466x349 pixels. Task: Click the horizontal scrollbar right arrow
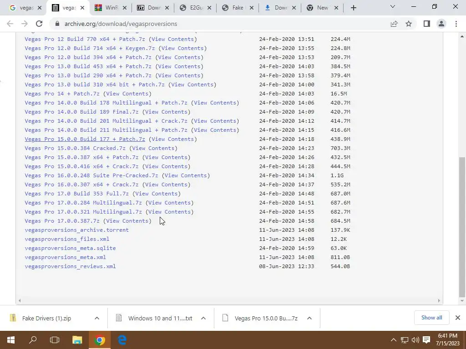click(439, 301)
